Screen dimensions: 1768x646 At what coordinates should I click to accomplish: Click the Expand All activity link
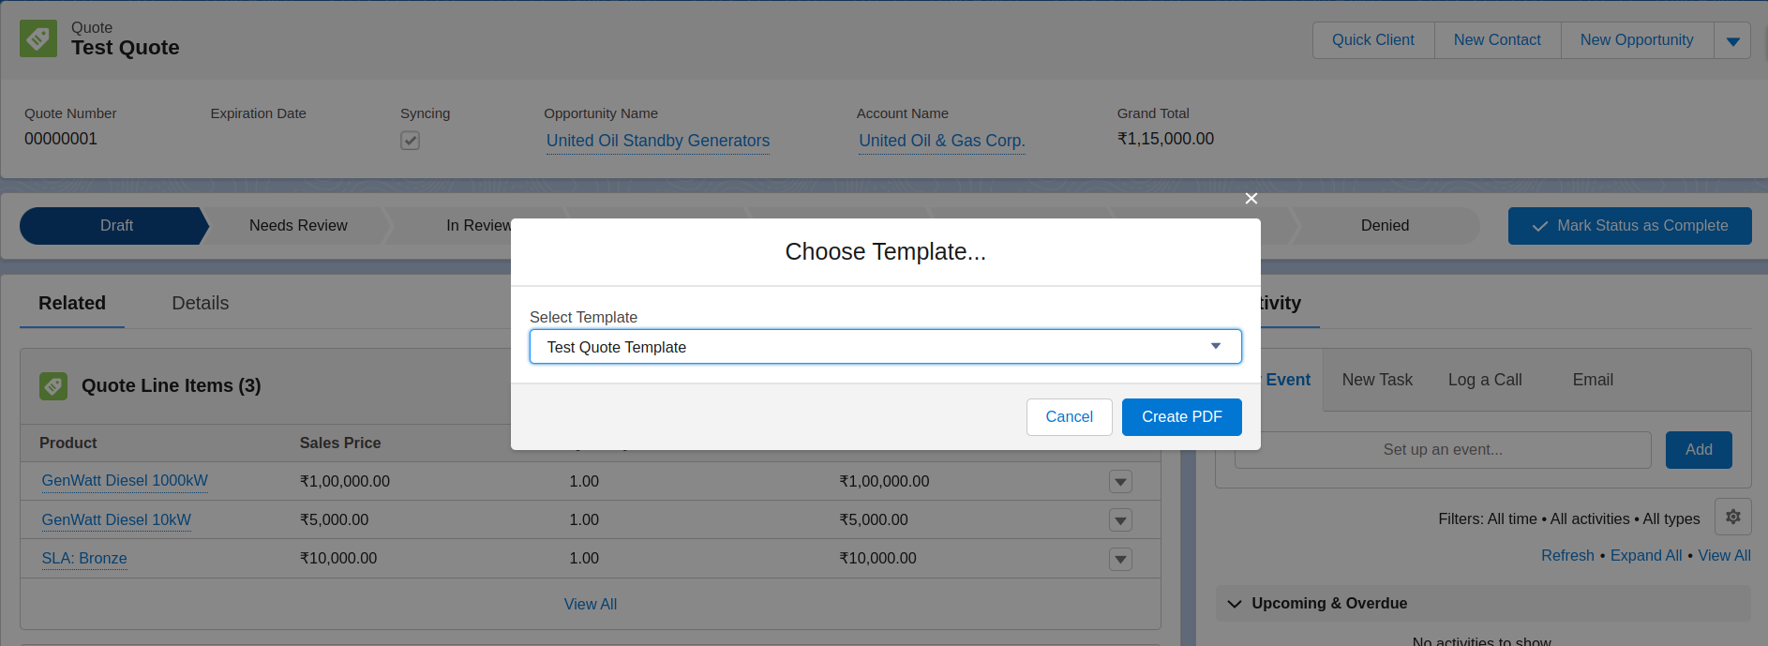[1646, 556]
